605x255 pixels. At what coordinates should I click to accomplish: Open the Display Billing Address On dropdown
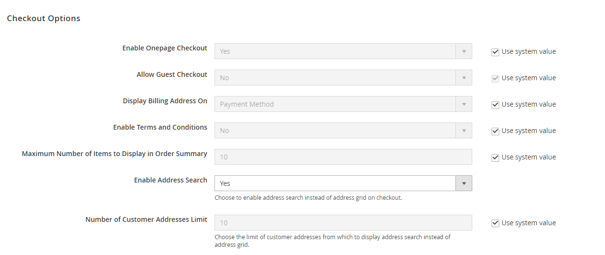[x=335, y=104]
